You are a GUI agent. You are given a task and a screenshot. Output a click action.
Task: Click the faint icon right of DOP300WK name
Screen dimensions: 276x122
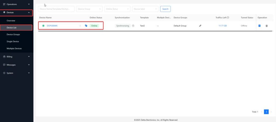pyautogui.click(x=80, y=26)
